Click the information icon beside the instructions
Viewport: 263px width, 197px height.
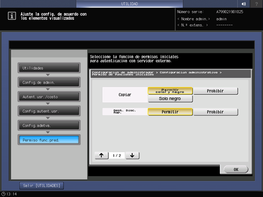[12, 16]
